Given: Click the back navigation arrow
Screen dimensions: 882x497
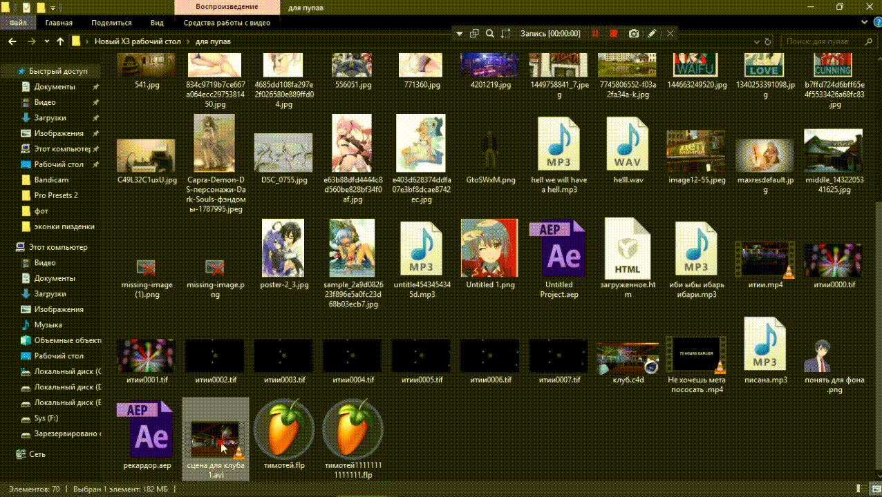Looking at the screenshot, I should [12, 41].
